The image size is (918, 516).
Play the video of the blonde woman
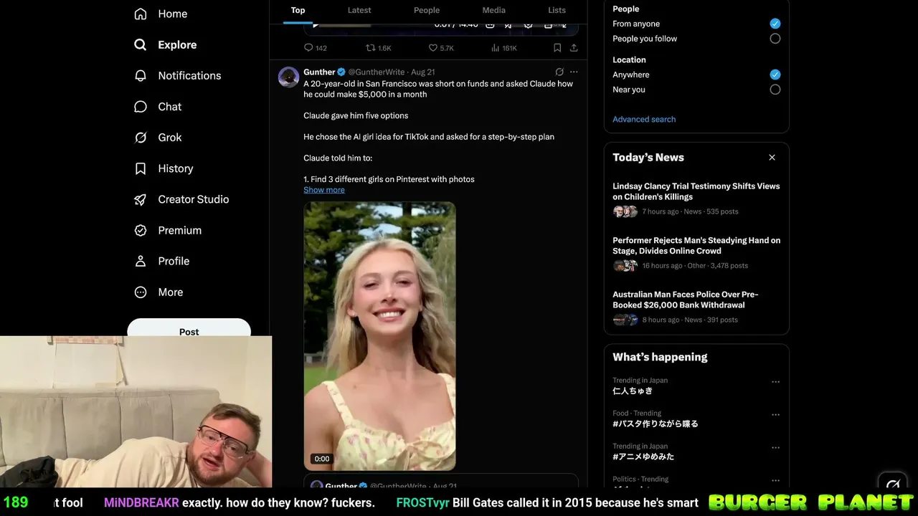pos(379,336)
